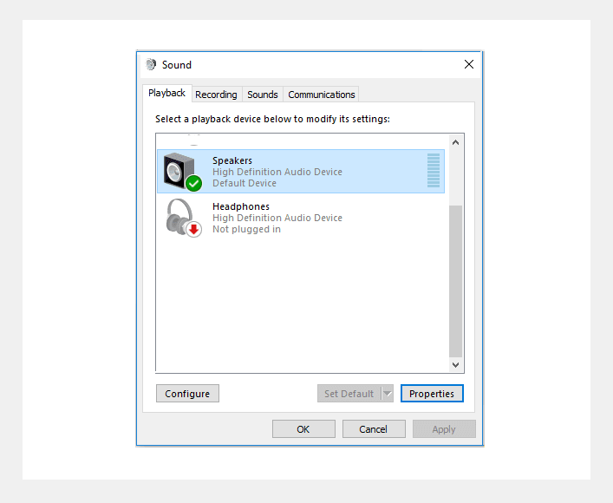
Task: Click the Speakers volume level meter
Action: pyautogui.click(x=434, y=171)
